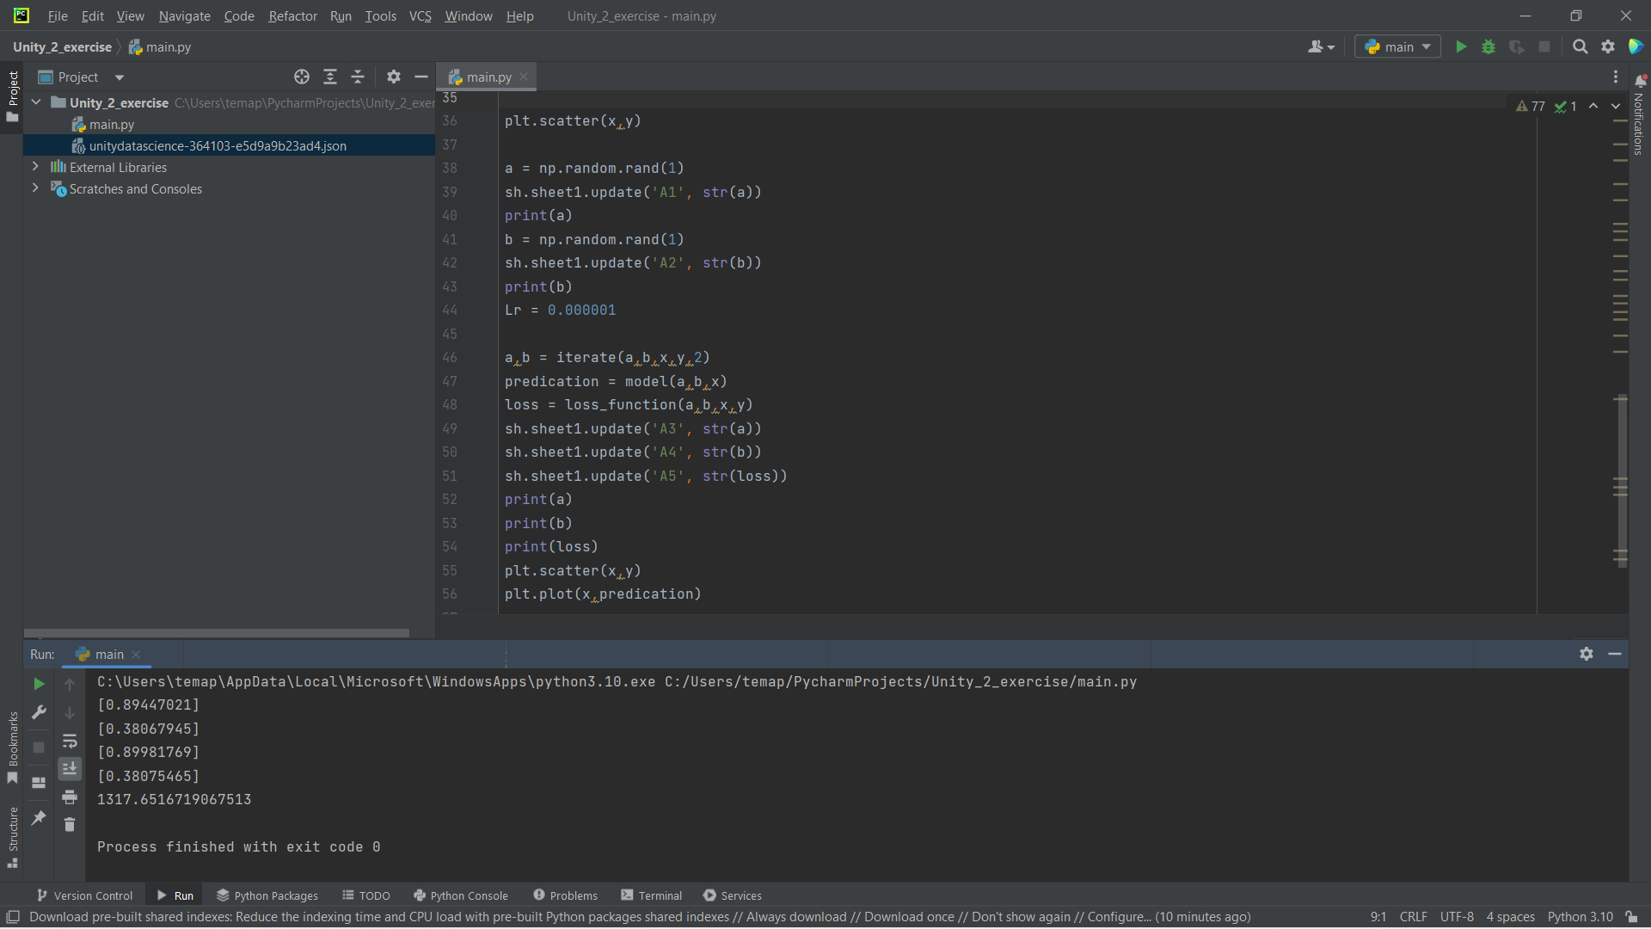The width and height of the screenshot is (1651, 929).
Task: Toggle scroll to end in console
Action: point(70,768)
